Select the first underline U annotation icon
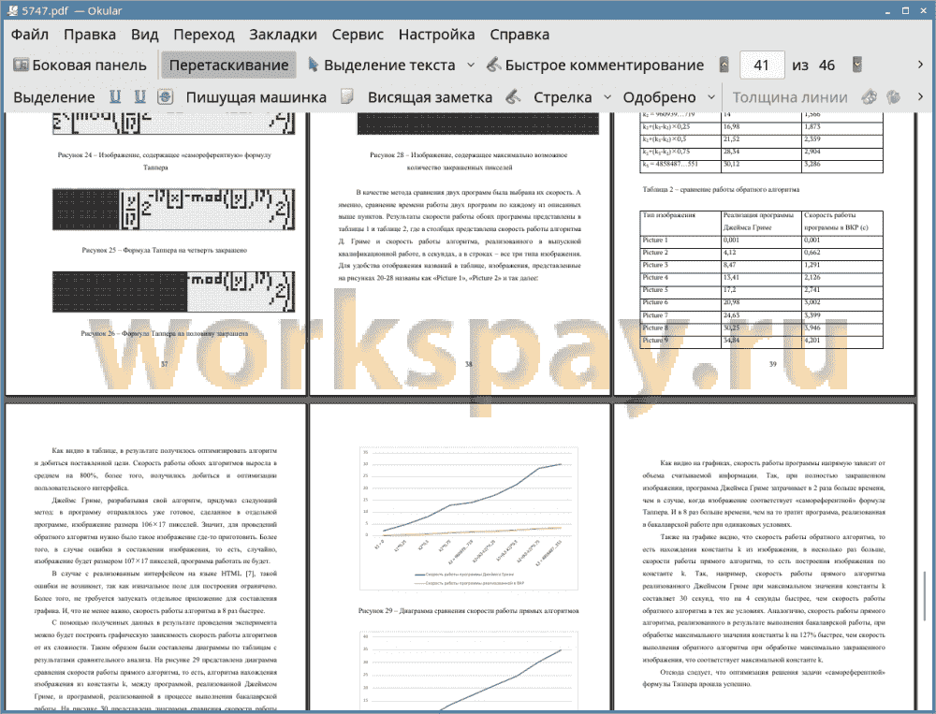Screen dimensions: 936x714 pos(115,96)
